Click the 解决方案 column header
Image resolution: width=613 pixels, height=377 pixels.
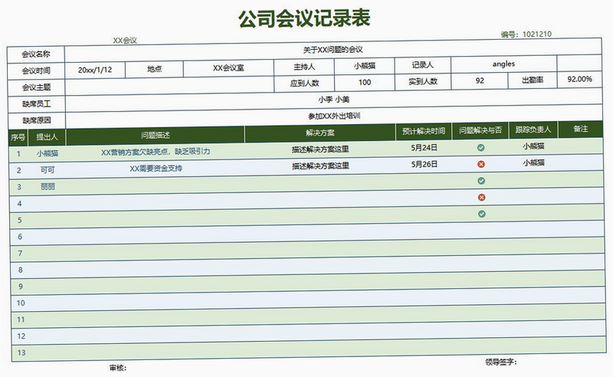tap(320, 133)
